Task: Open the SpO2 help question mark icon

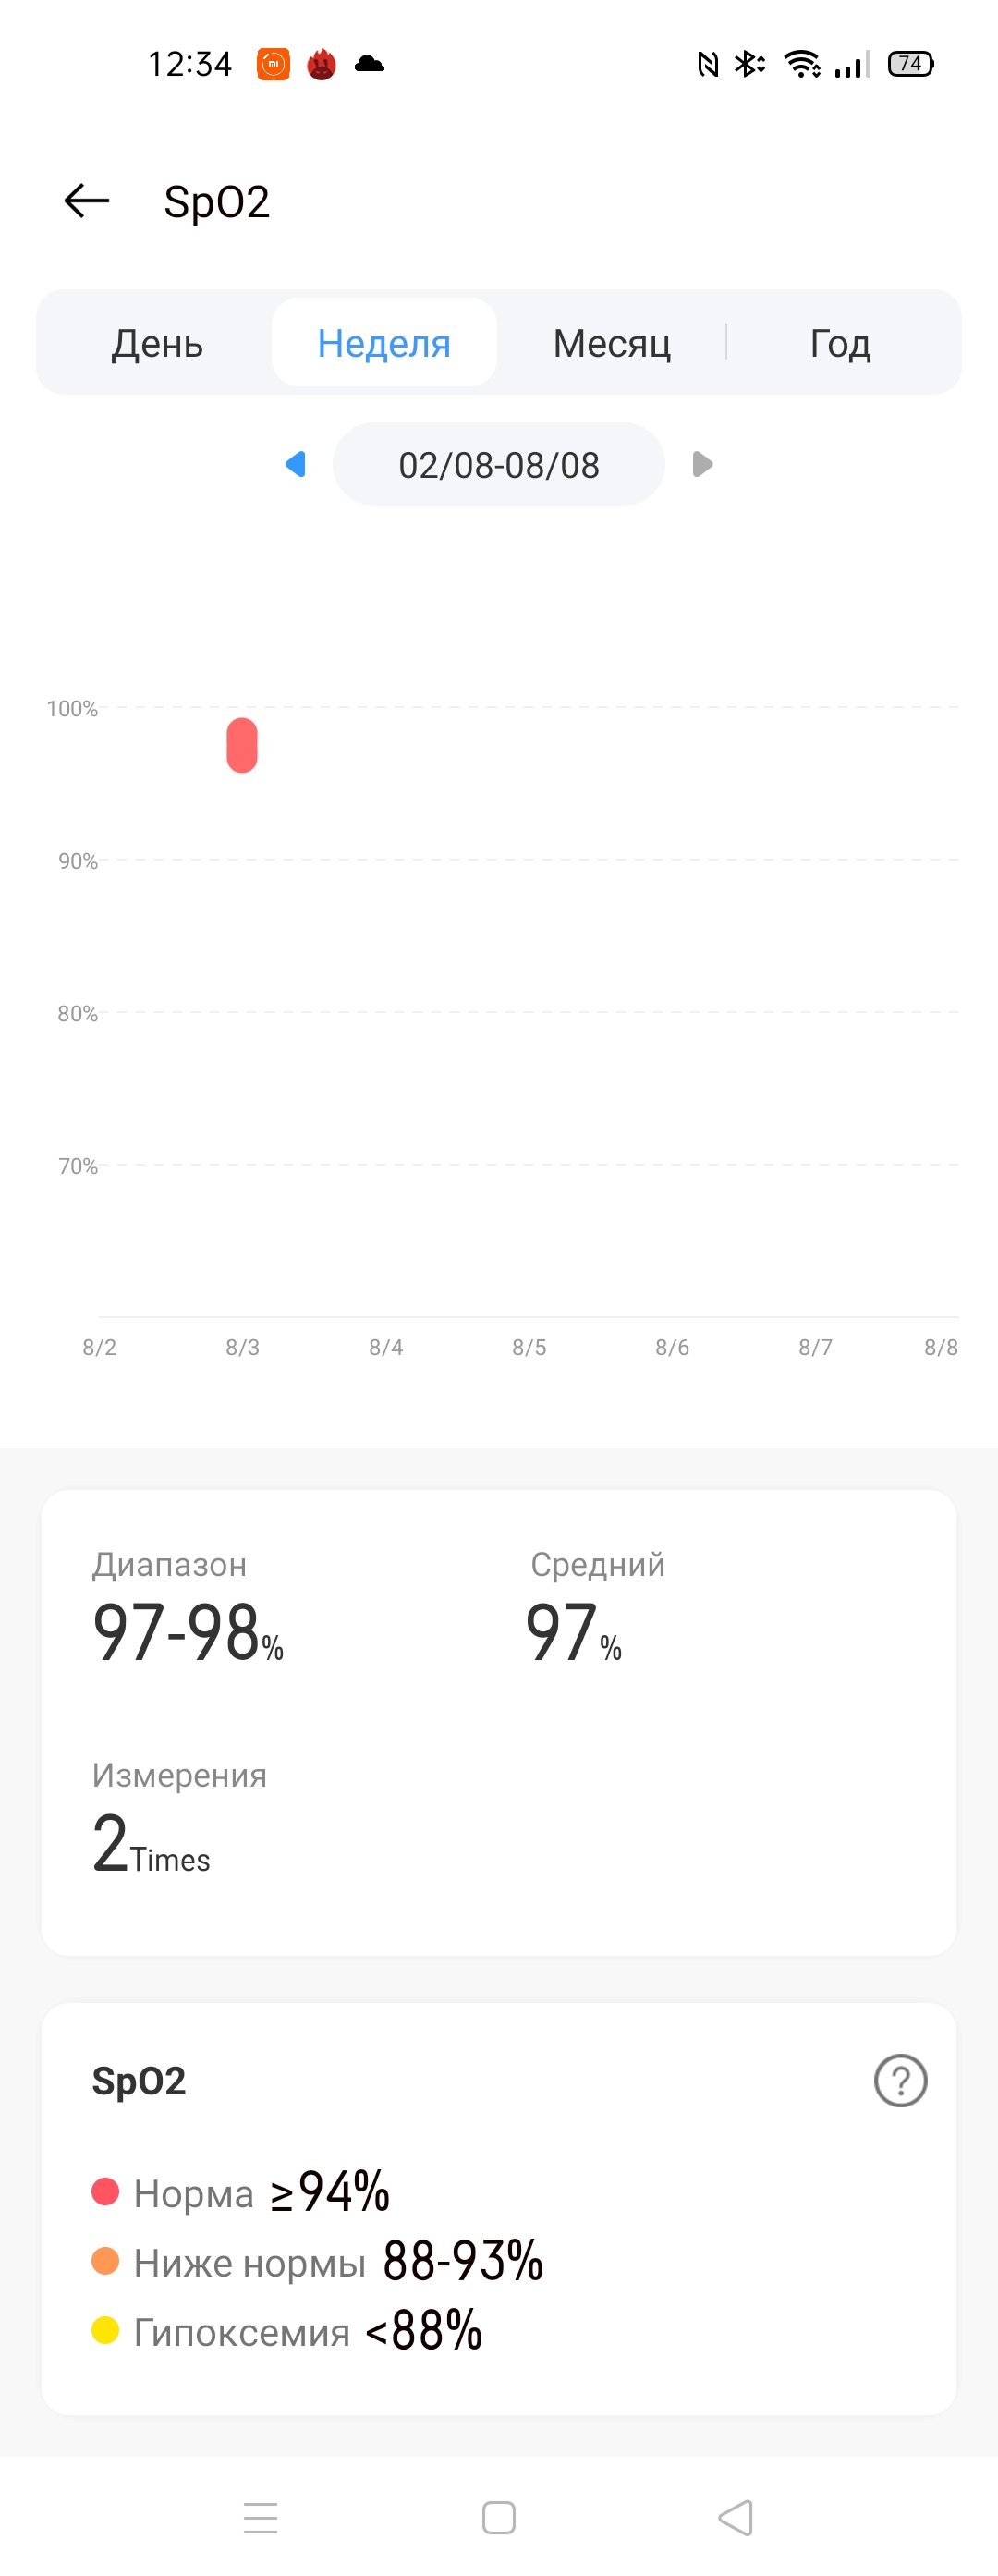Action: tap(900, 2080)
